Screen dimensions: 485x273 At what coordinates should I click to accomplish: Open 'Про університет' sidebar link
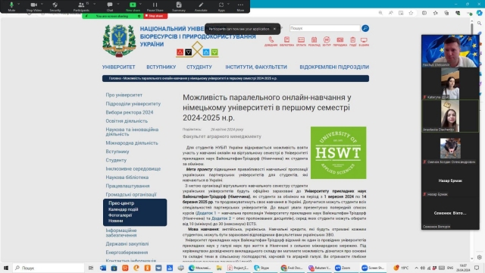(x=124, y=95)
